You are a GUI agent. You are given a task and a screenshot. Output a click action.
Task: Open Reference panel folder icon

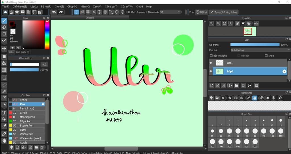(x=217, y=98)
